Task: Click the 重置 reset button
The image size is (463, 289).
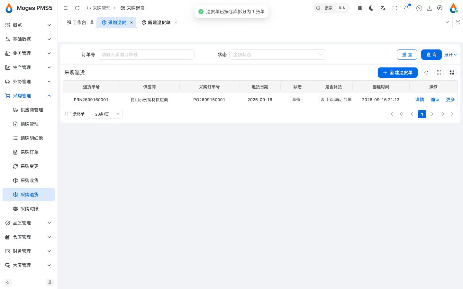Action: pyautogui.click(x=407, y=55)
